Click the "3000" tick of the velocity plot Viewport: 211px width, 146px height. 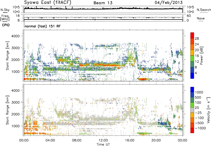tap(15, 102)
